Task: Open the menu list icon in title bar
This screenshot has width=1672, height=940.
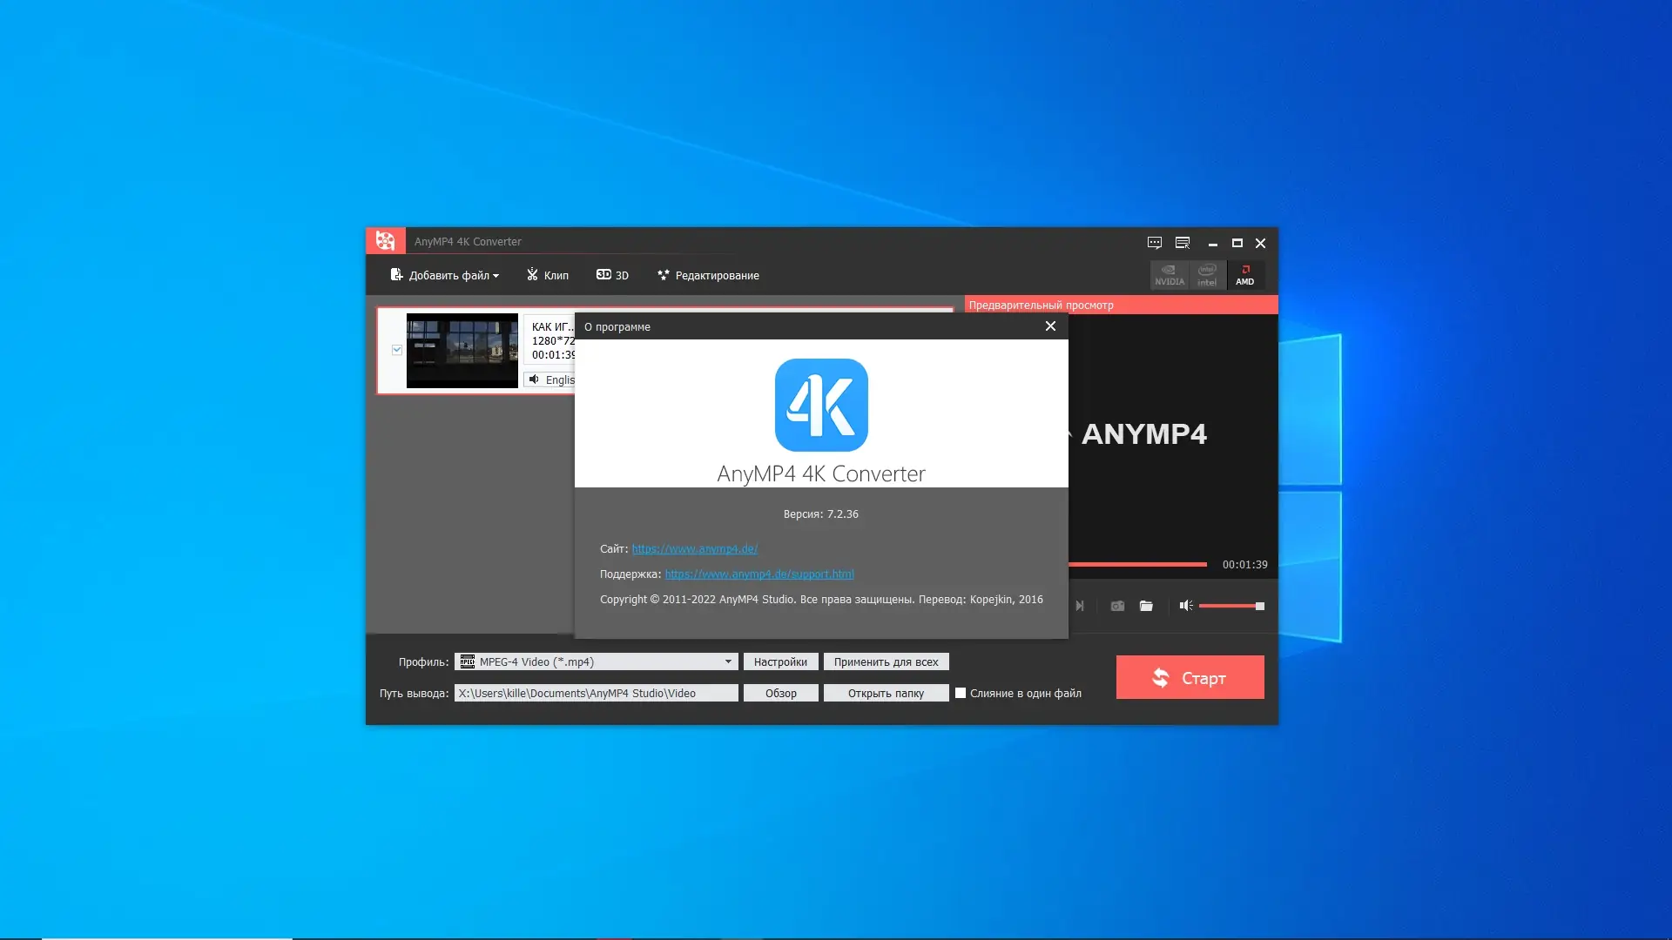Action: (1183, 243)
